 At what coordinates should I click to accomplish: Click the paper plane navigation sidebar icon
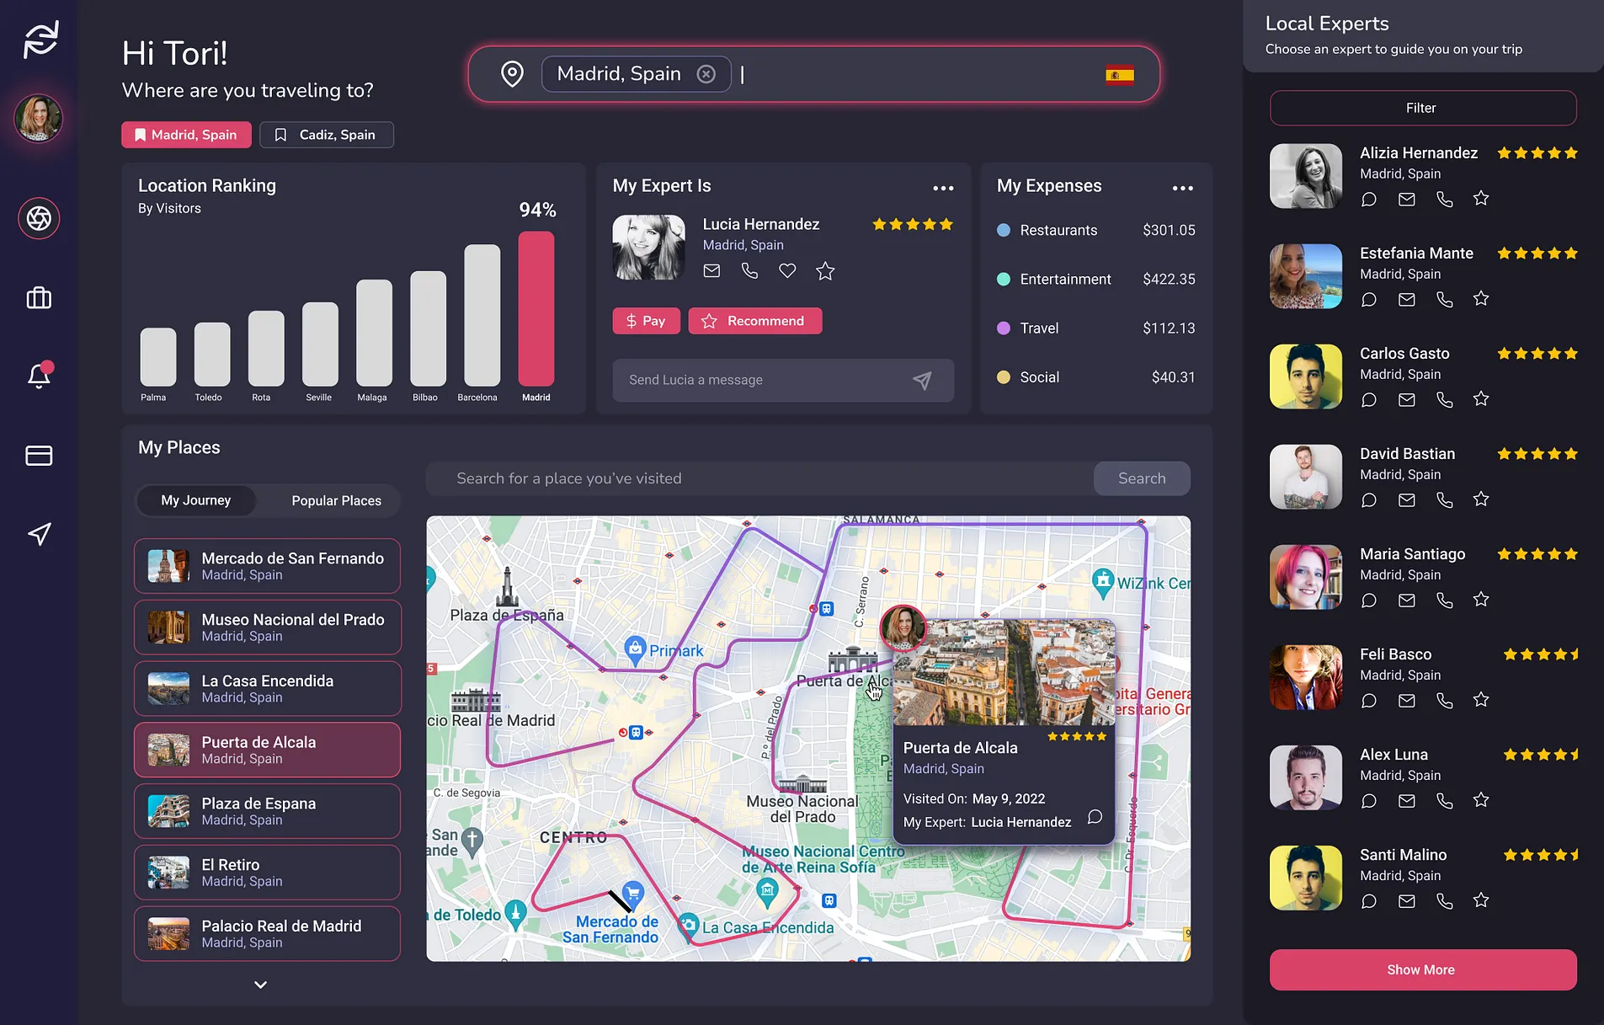(x=39, y=534)
